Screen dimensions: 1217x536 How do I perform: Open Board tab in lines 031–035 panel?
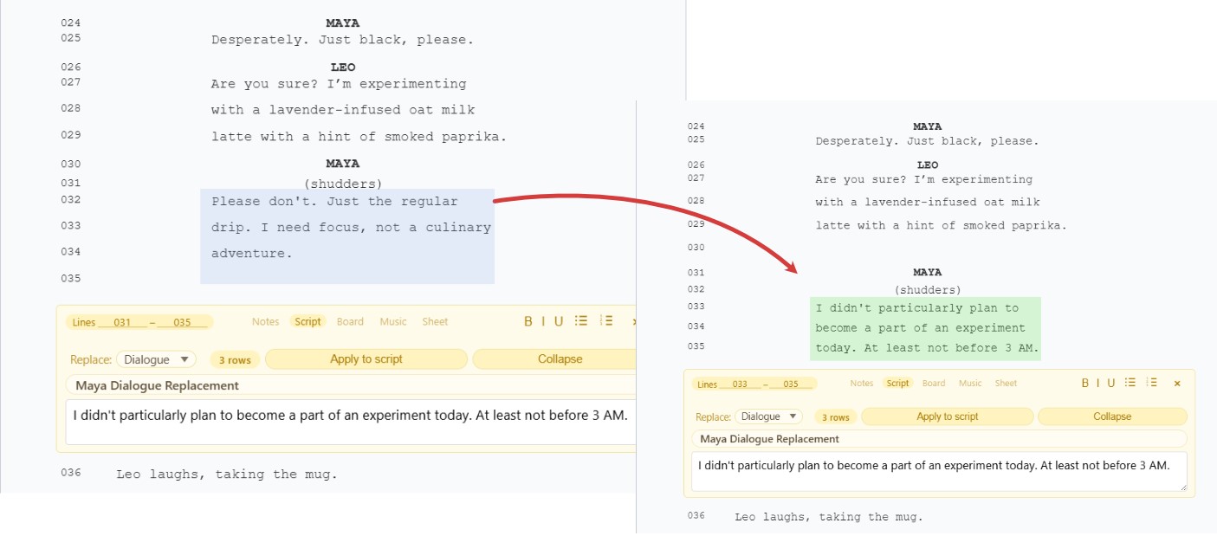coord(350,321)
